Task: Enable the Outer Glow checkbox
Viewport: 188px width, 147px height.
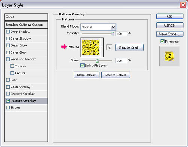Action: 8,45
